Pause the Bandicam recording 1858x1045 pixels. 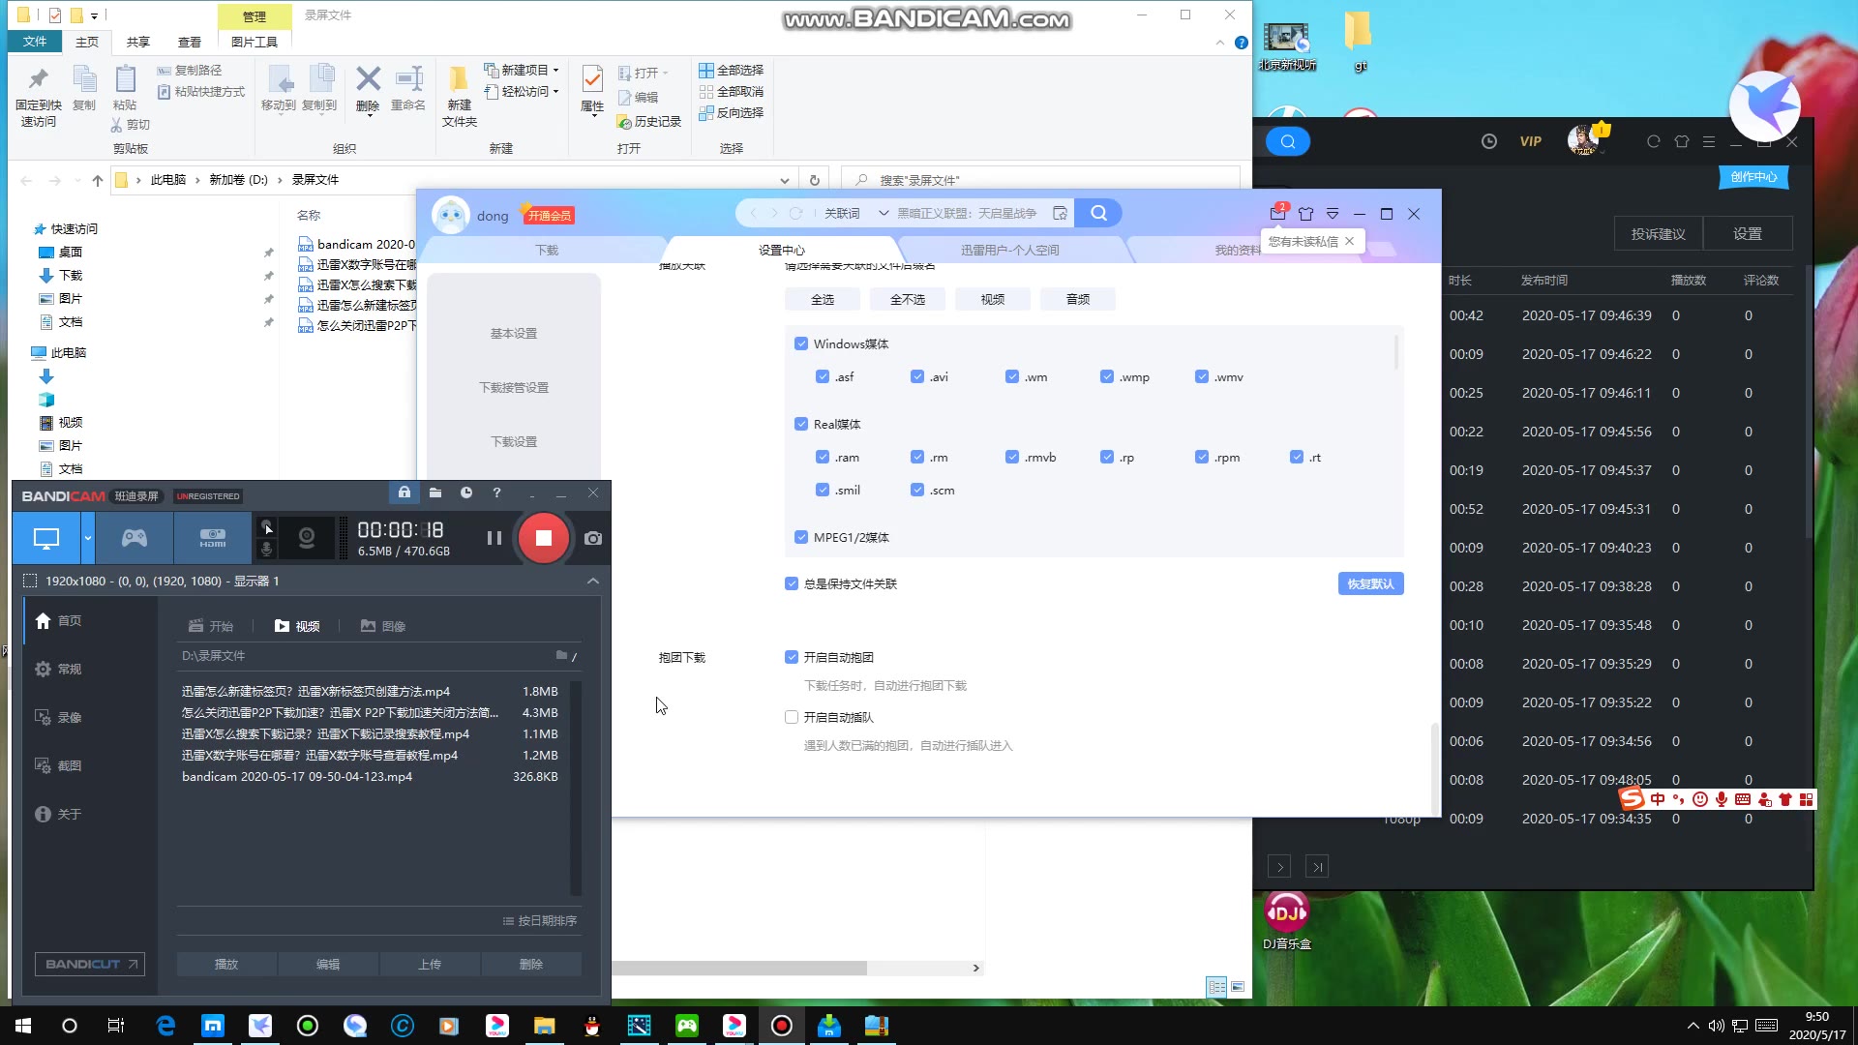494,538
